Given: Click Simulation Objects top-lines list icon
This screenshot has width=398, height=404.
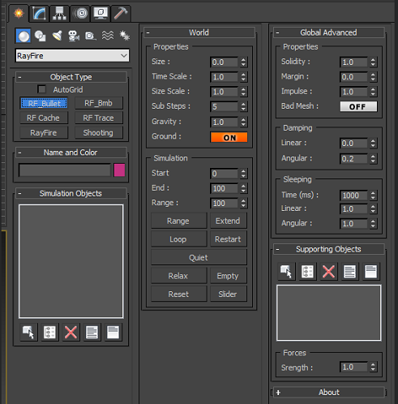Looking at the screenshot, I should [x=113, y=332].
